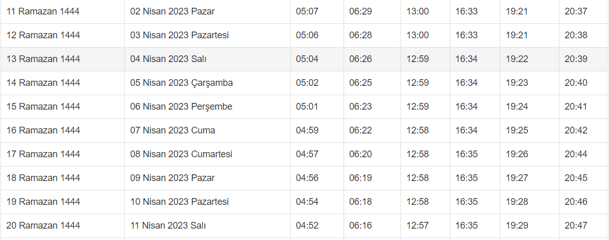Select the 20:37 time in first row
The height and width of the screenshot is (240, 609).
point(576,11)
